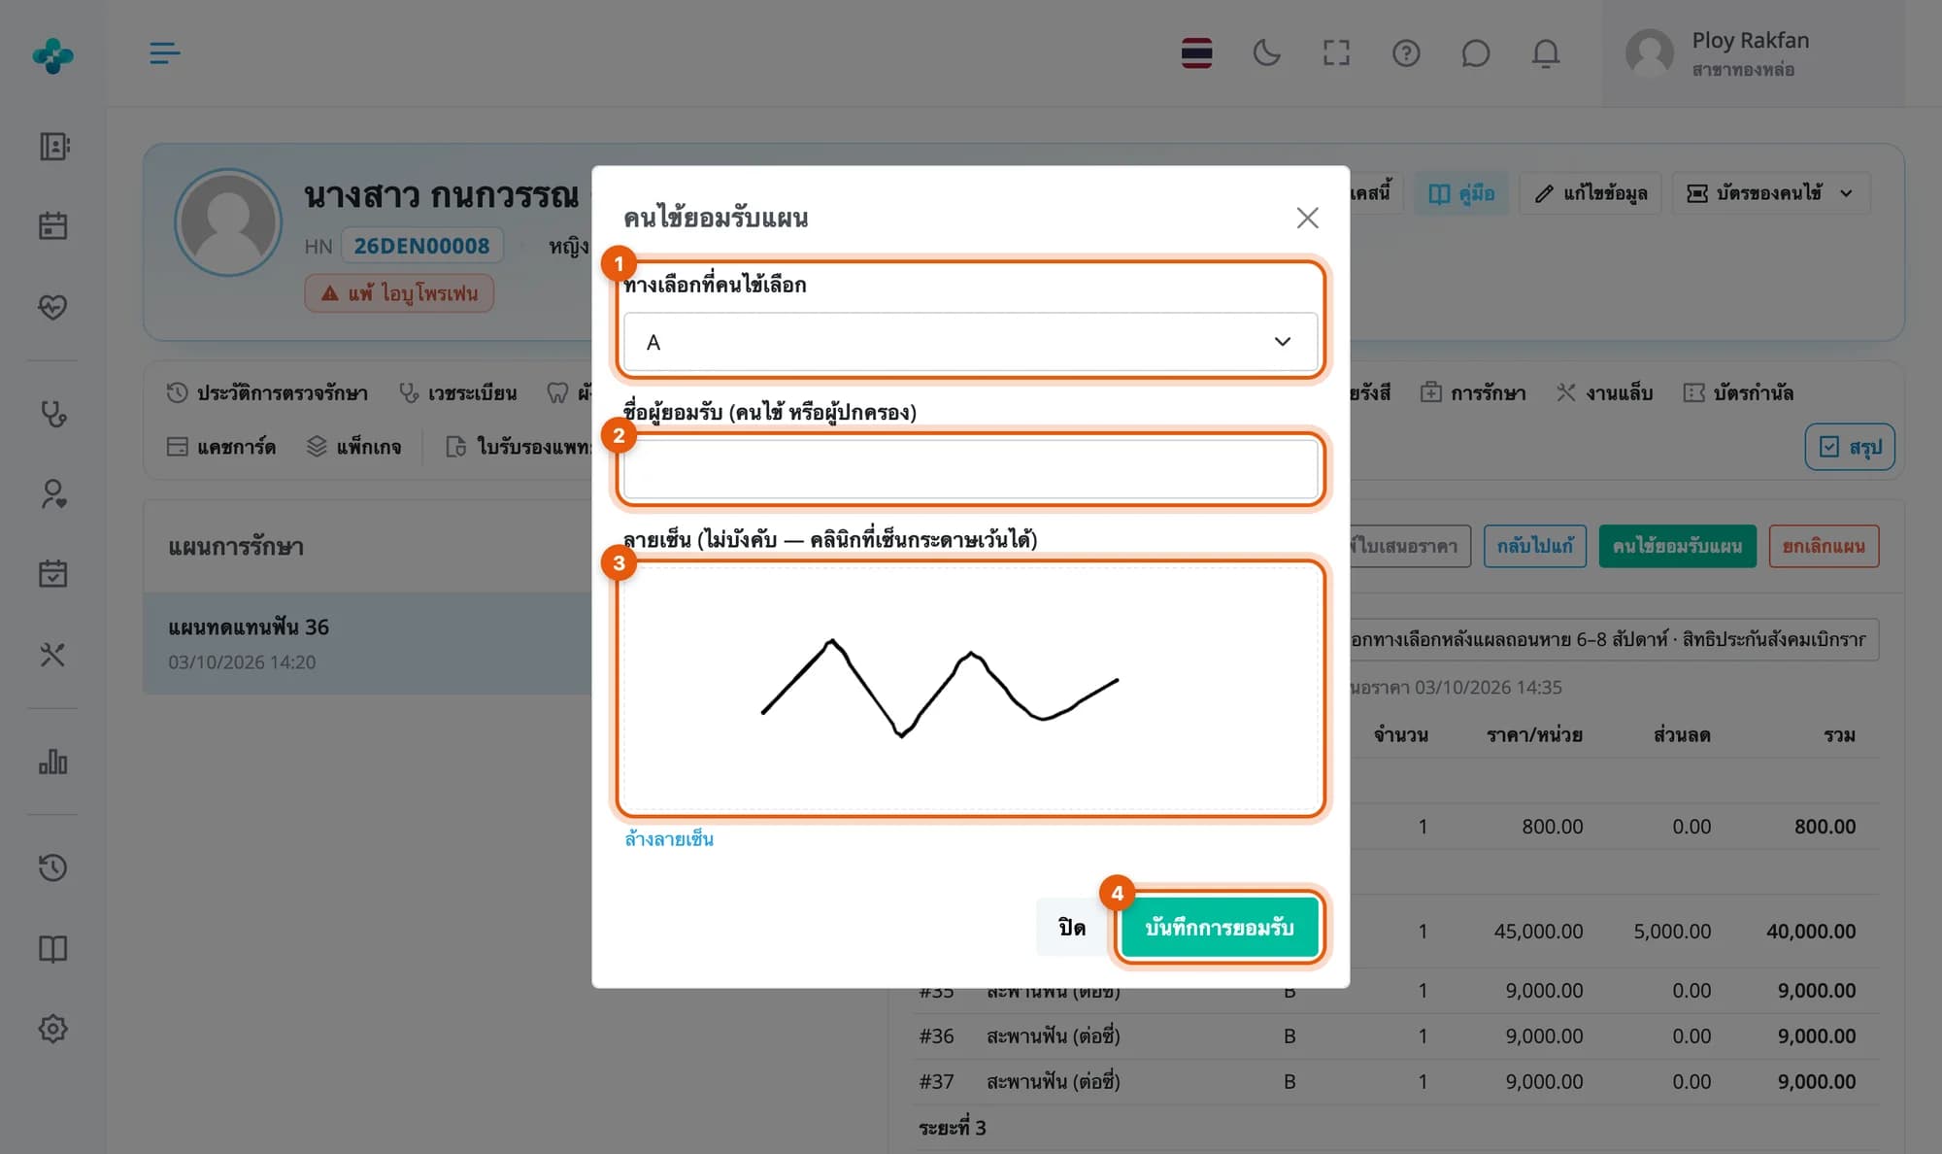The image size is (1942, 1154).
Task: Close the คนไข้ยอมรับแผน dialog with X
Action: [1307, 218]
